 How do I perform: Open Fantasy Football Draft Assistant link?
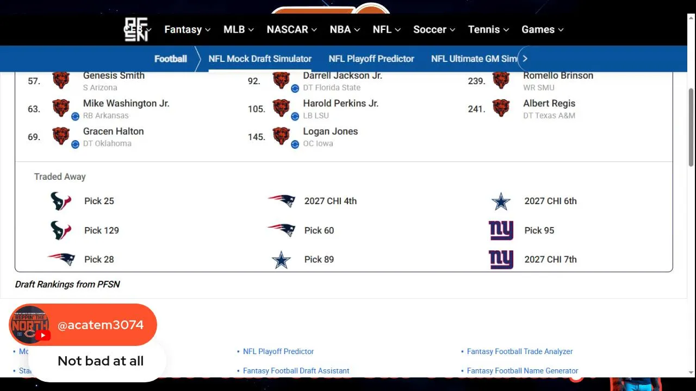point(296,371)
